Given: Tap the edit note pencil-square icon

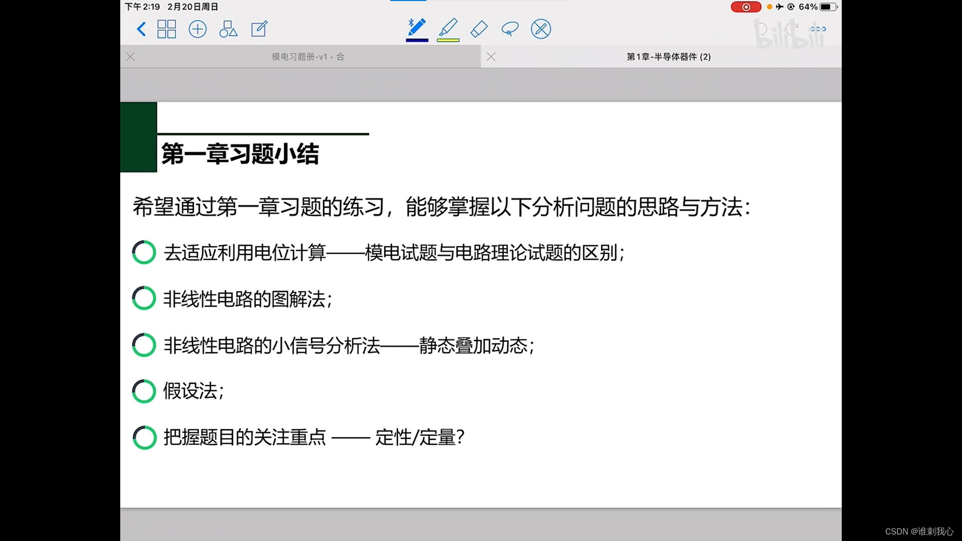Looking at the screenshot, I should [x=259, y=29].
